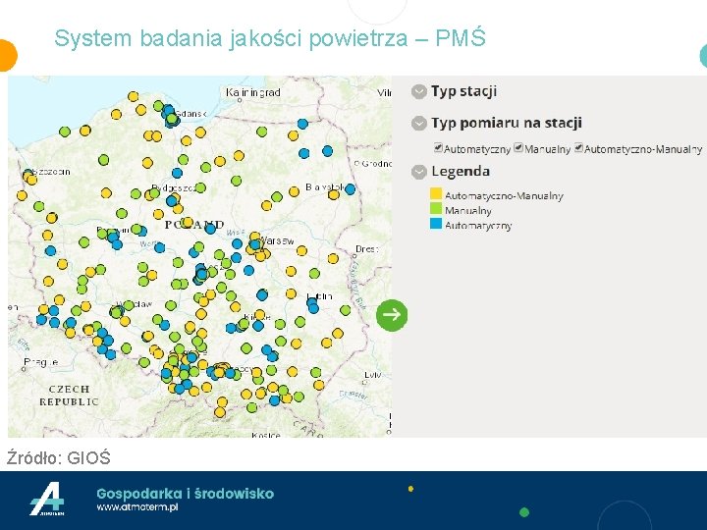Collapse the Typ pomiaru na stacji section
Viewport: 707px width, 530px height.
coord(419,123)
